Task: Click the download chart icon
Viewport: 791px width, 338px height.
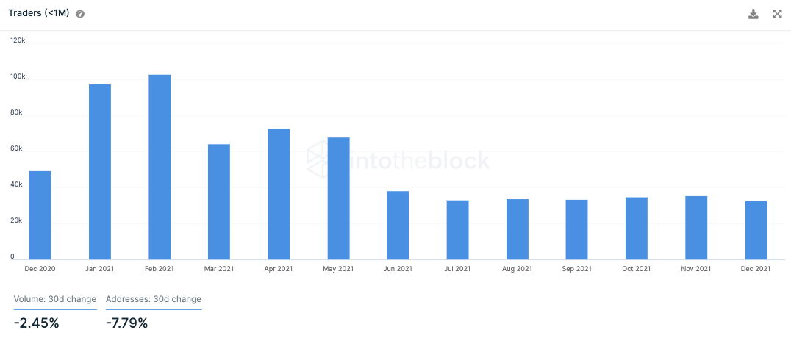Action: click(754, 14)
